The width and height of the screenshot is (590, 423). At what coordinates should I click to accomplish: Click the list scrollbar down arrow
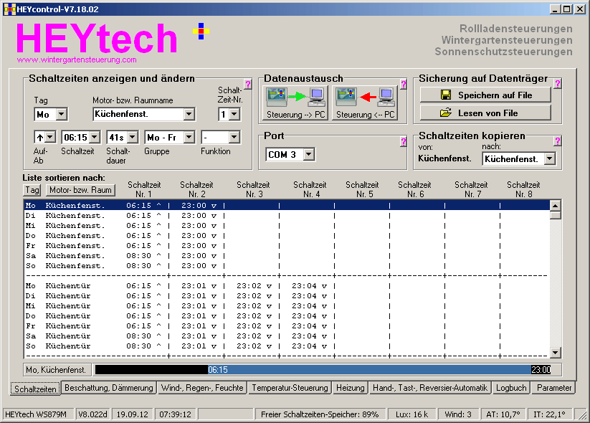pos(556,353)
